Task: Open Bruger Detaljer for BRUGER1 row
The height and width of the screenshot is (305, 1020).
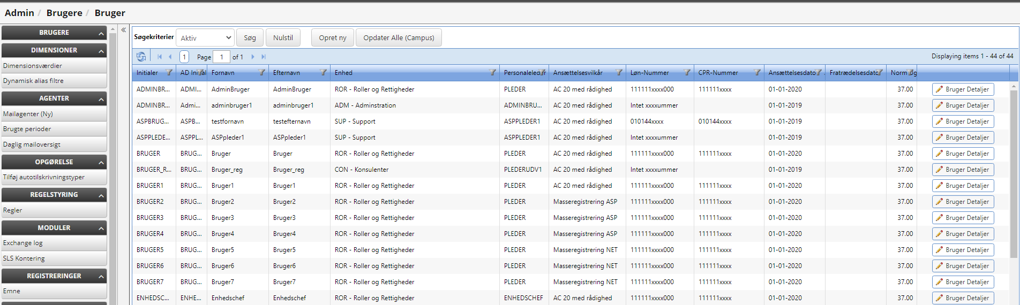Action: pyautogui.click(x=963, y=186)
